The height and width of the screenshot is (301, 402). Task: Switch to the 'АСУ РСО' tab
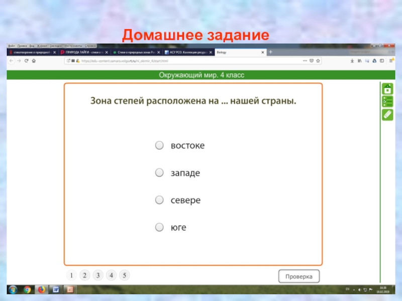pos(188,52)
